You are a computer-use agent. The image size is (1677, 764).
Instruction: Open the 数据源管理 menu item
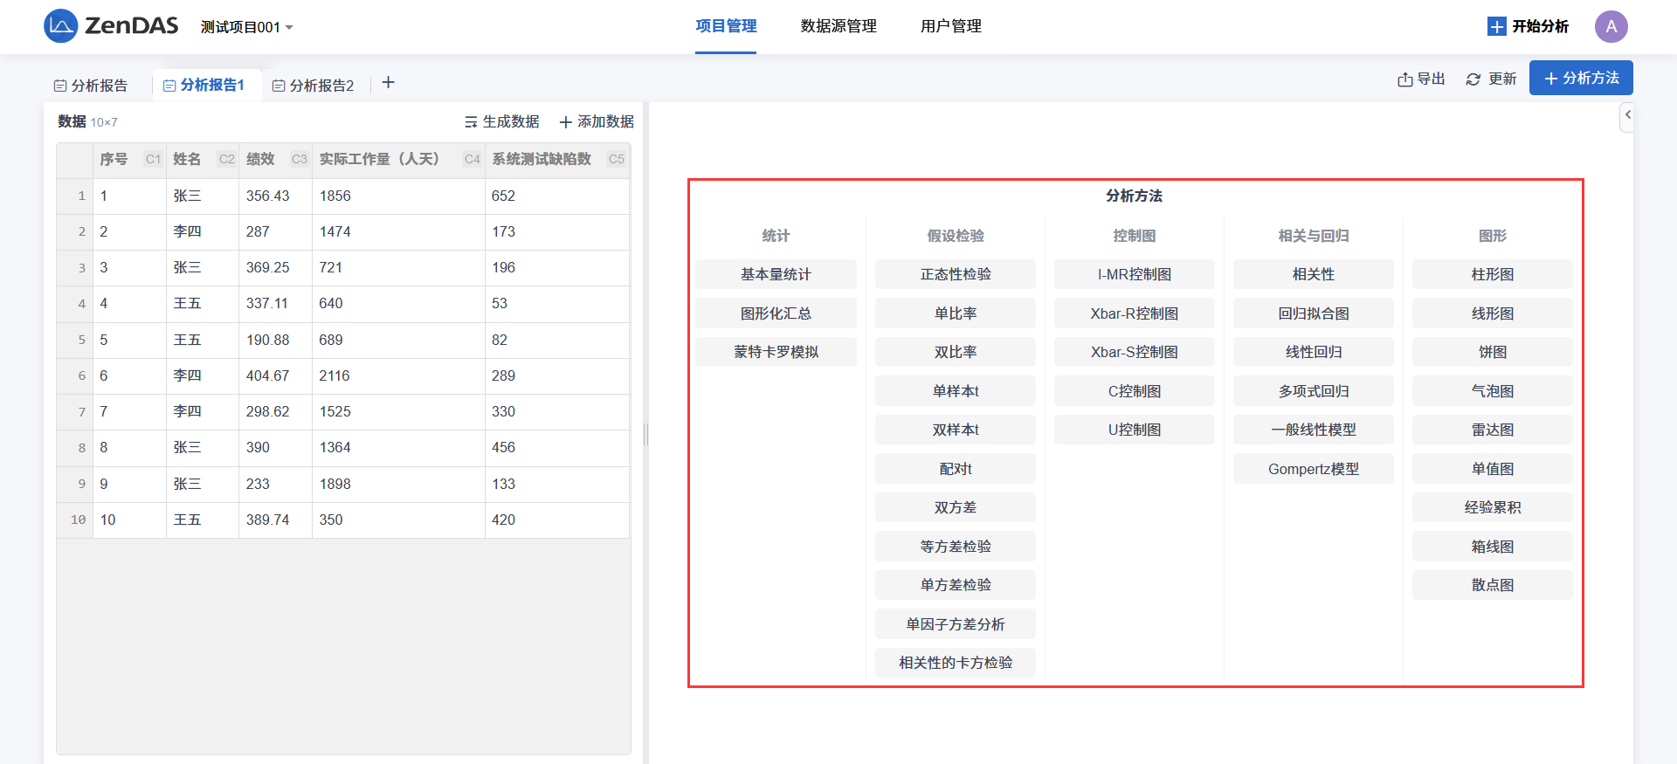[838, 26]
